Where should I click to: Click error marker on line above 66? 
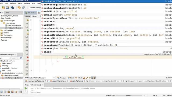point(28,61)
